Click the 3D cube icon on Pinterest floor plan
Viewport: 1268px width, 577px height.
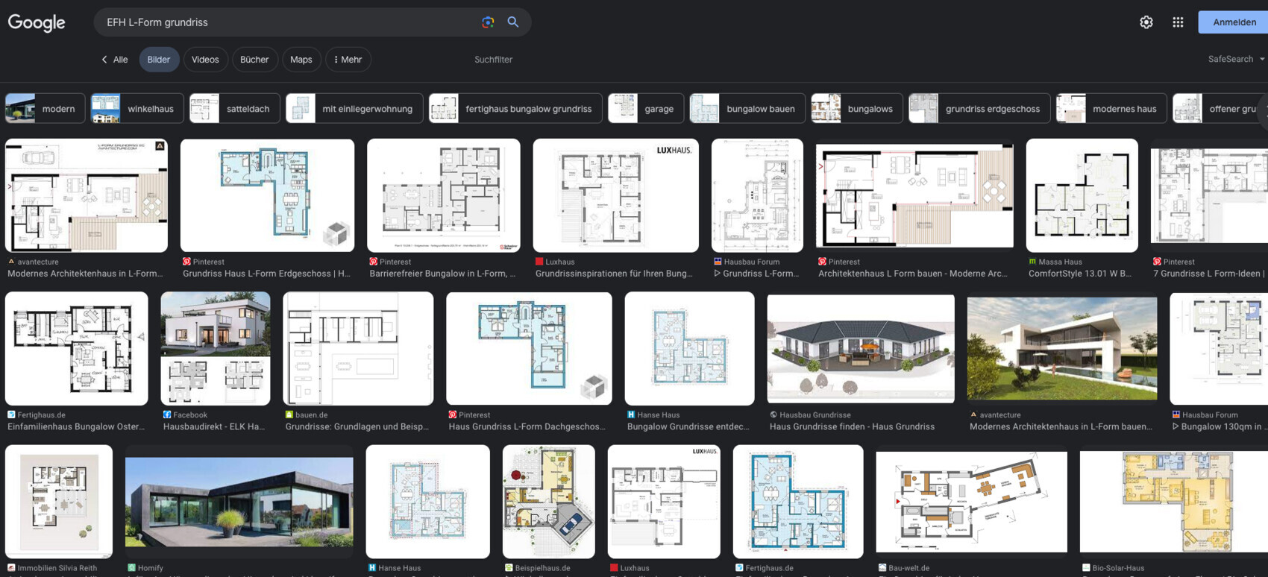coord(336,234)
